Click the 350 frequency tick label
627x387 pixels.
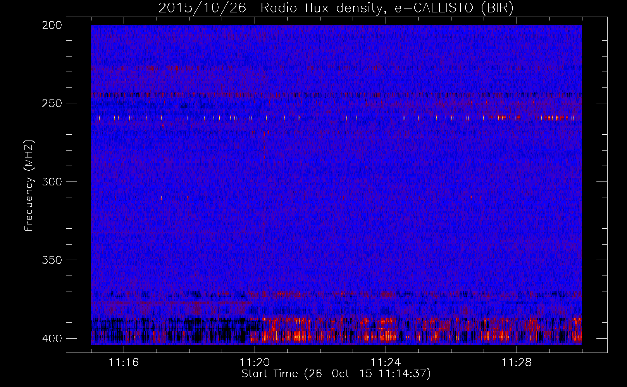pyautogui.click(x=52, y=260)
